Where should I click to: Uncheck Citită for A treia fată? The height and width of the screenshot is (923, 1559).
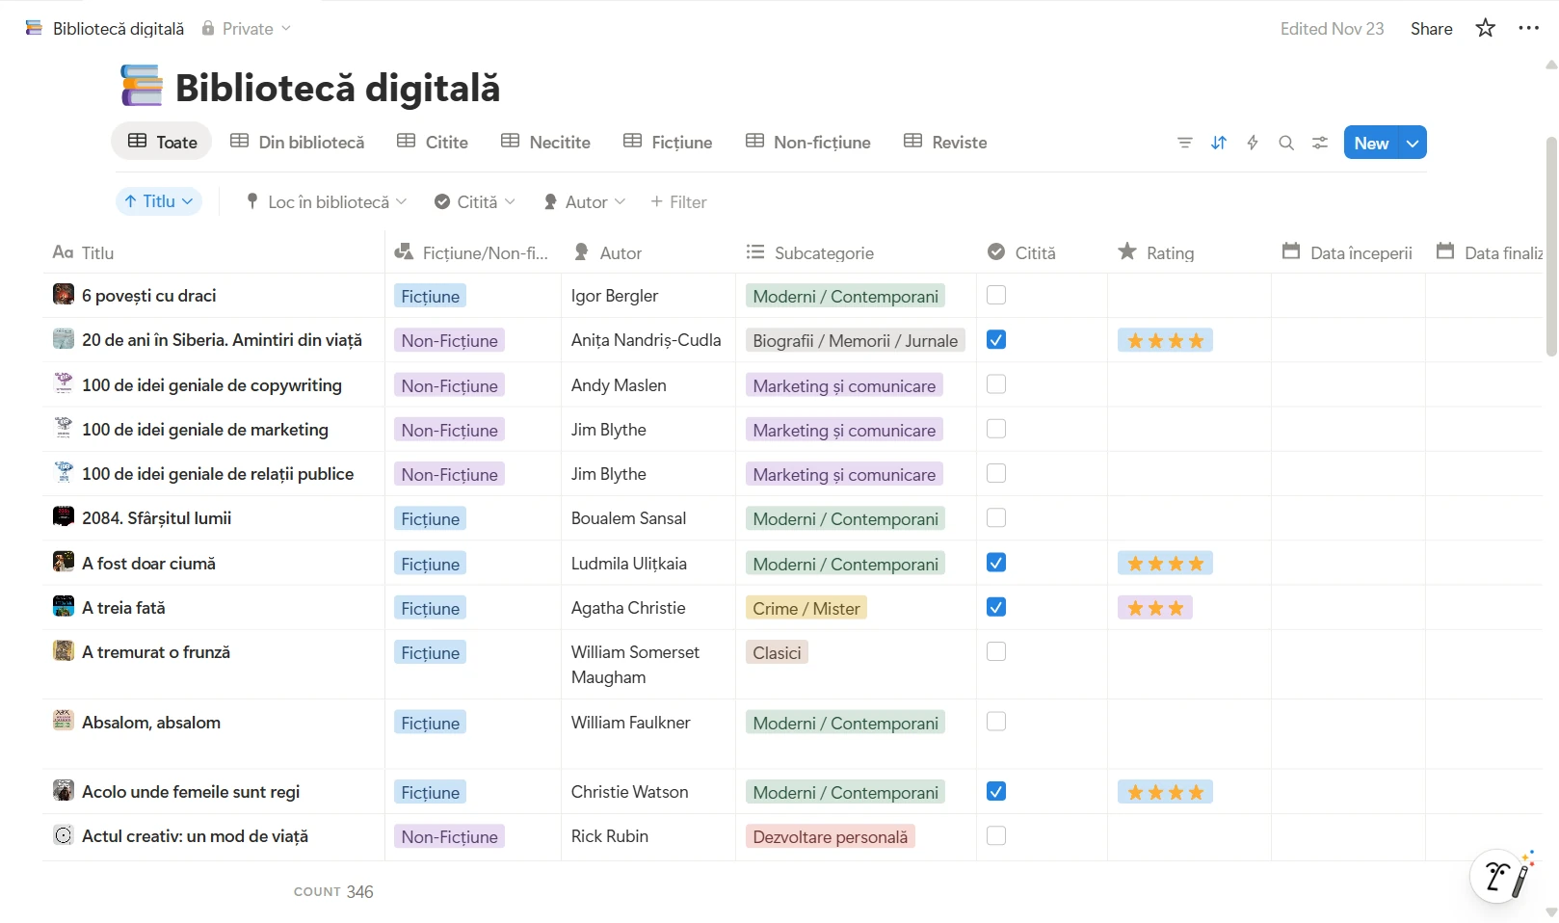[996, 607]
